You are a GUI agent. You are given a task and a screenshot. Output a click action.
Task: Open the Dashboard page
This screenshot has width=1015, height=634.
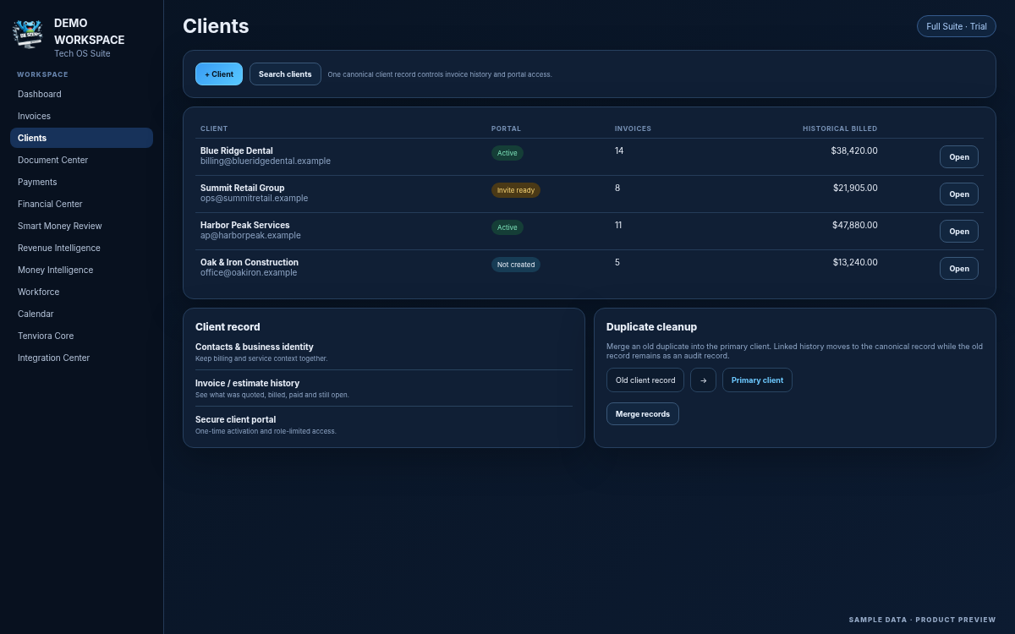pyautogui.click(x=81, y=94)
